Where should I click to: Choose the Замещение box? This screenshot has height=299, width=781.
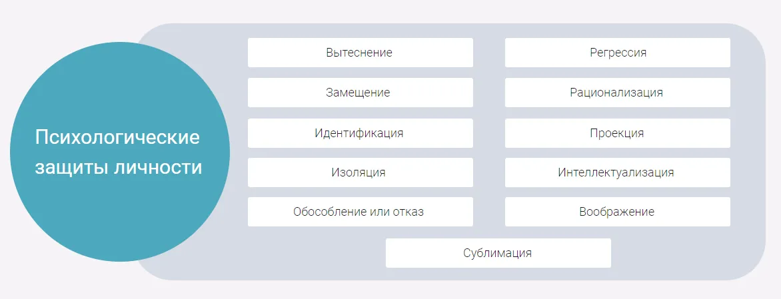[x=360, y=93]
